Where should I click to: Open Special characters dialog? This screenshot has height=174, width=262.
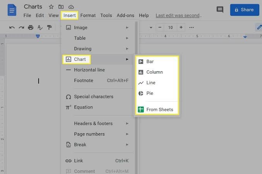tap(97, 97)
